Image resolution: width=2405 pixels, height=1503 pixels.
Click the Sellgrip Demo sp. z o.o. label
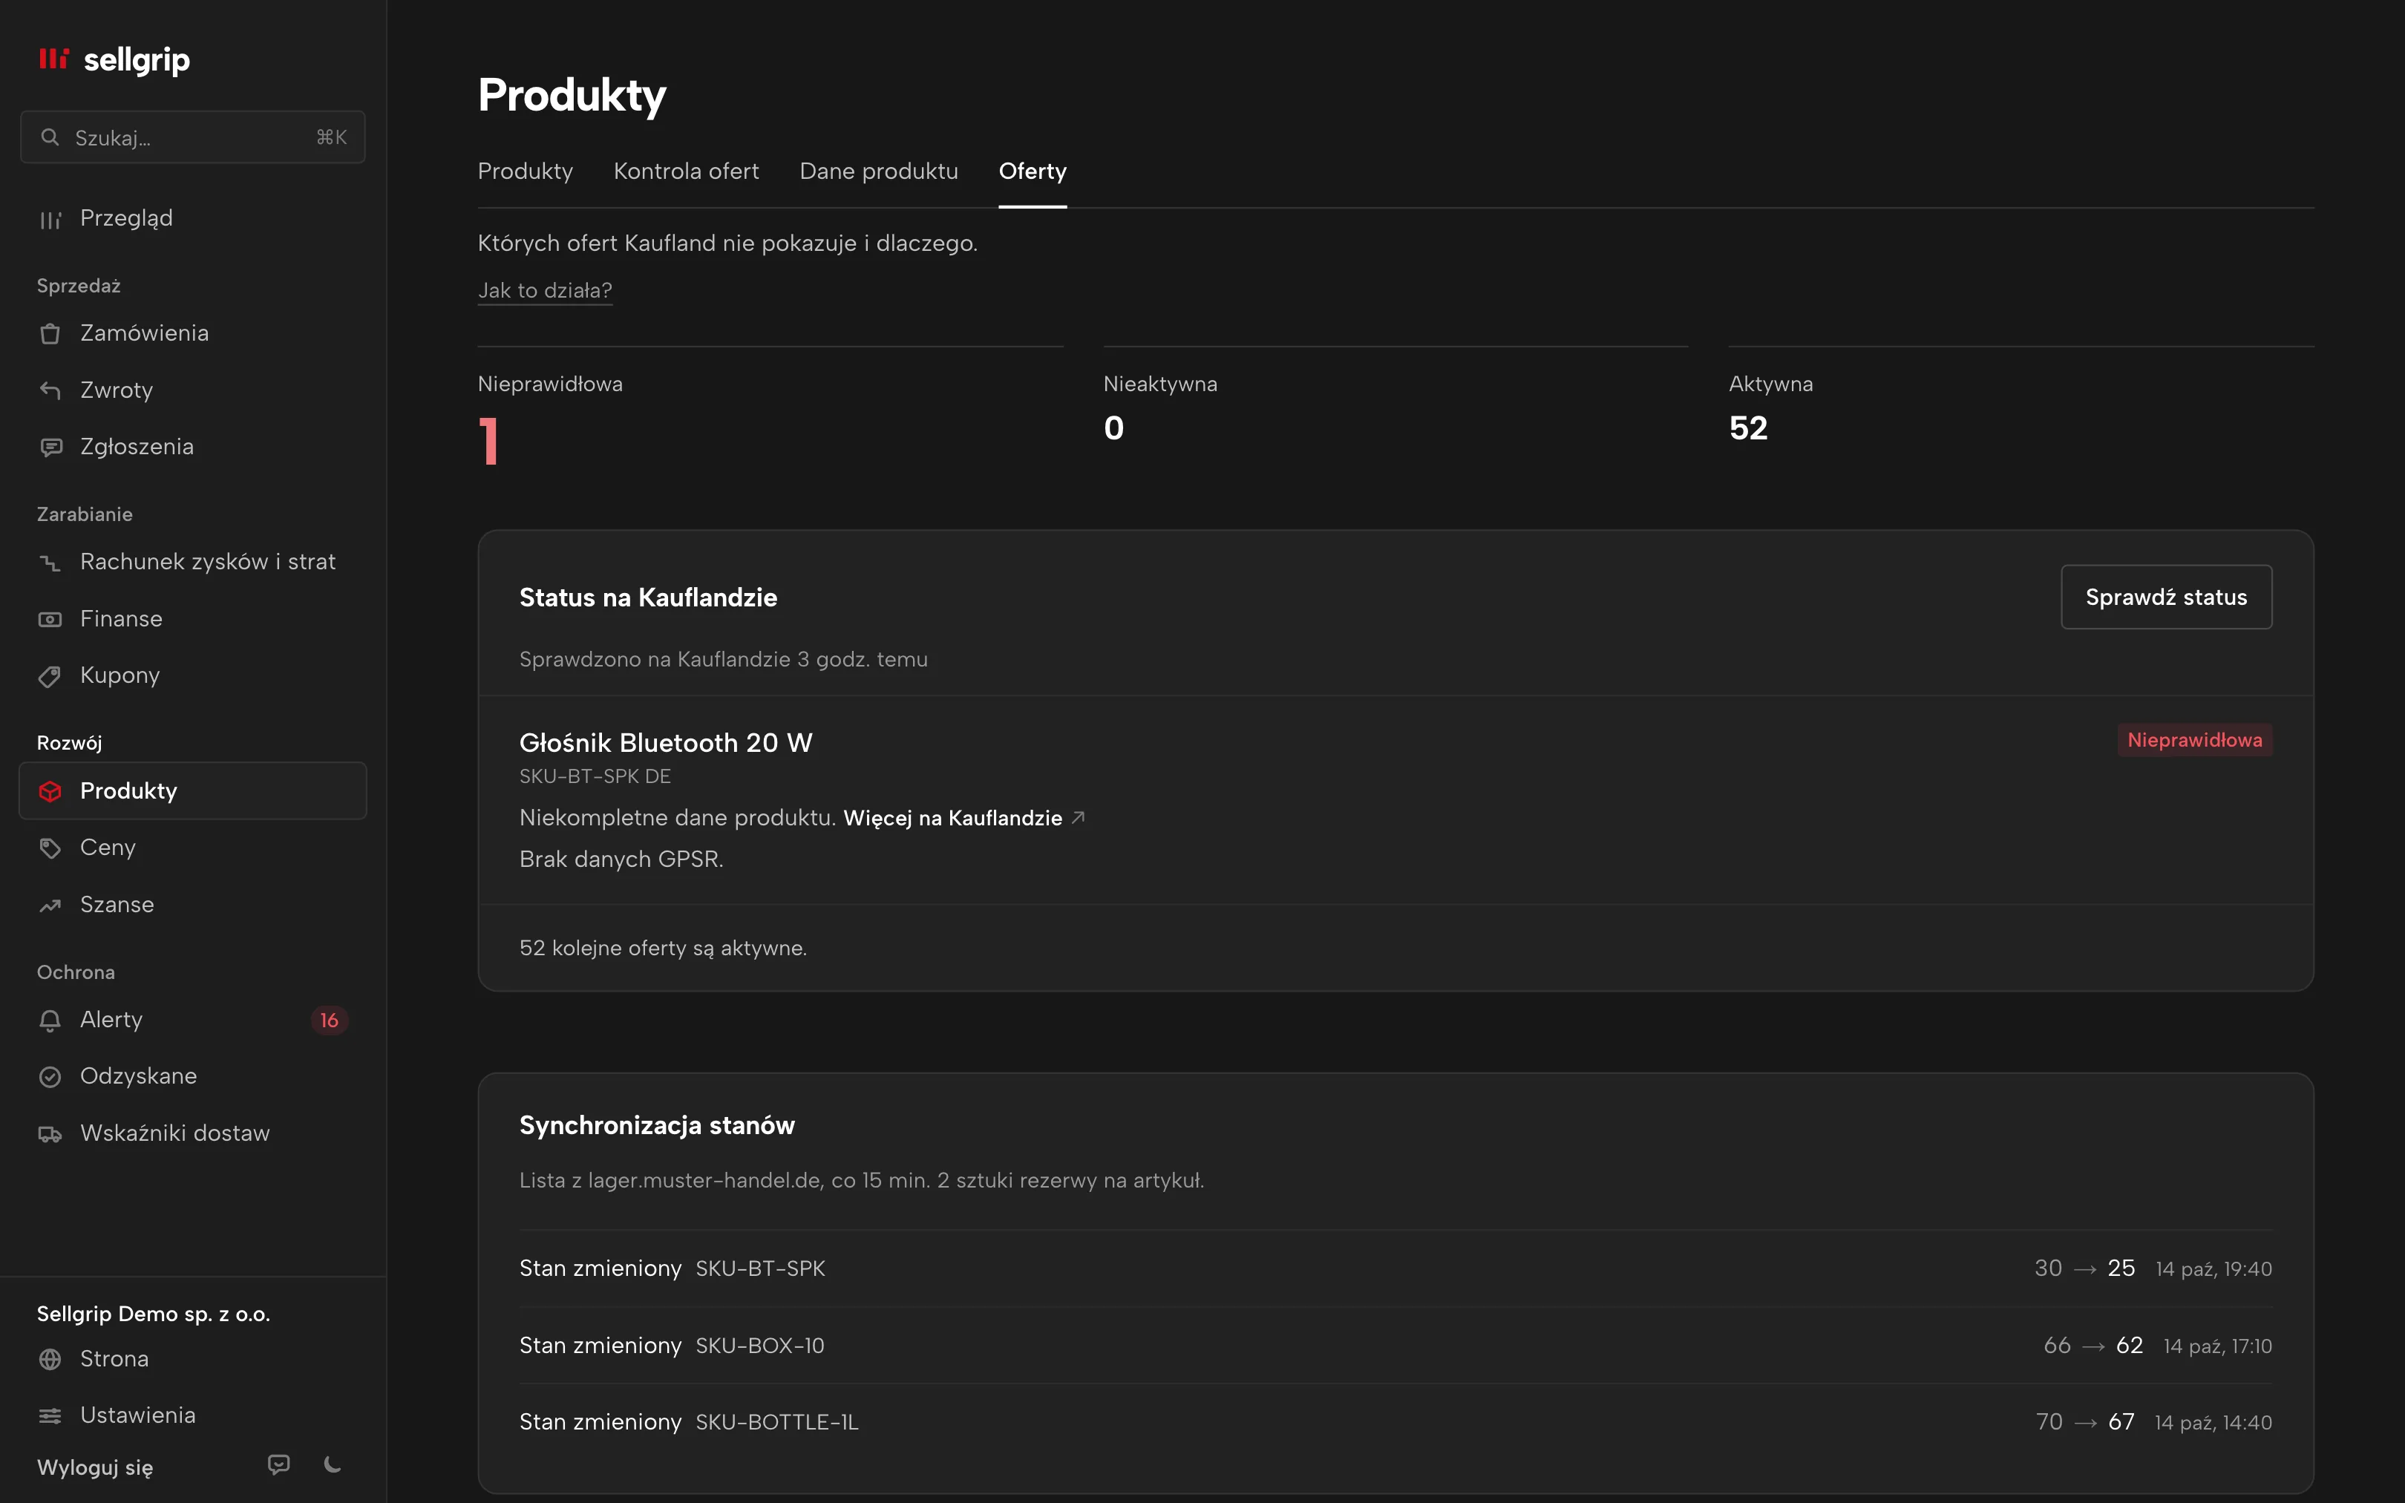coord(153,1313)
